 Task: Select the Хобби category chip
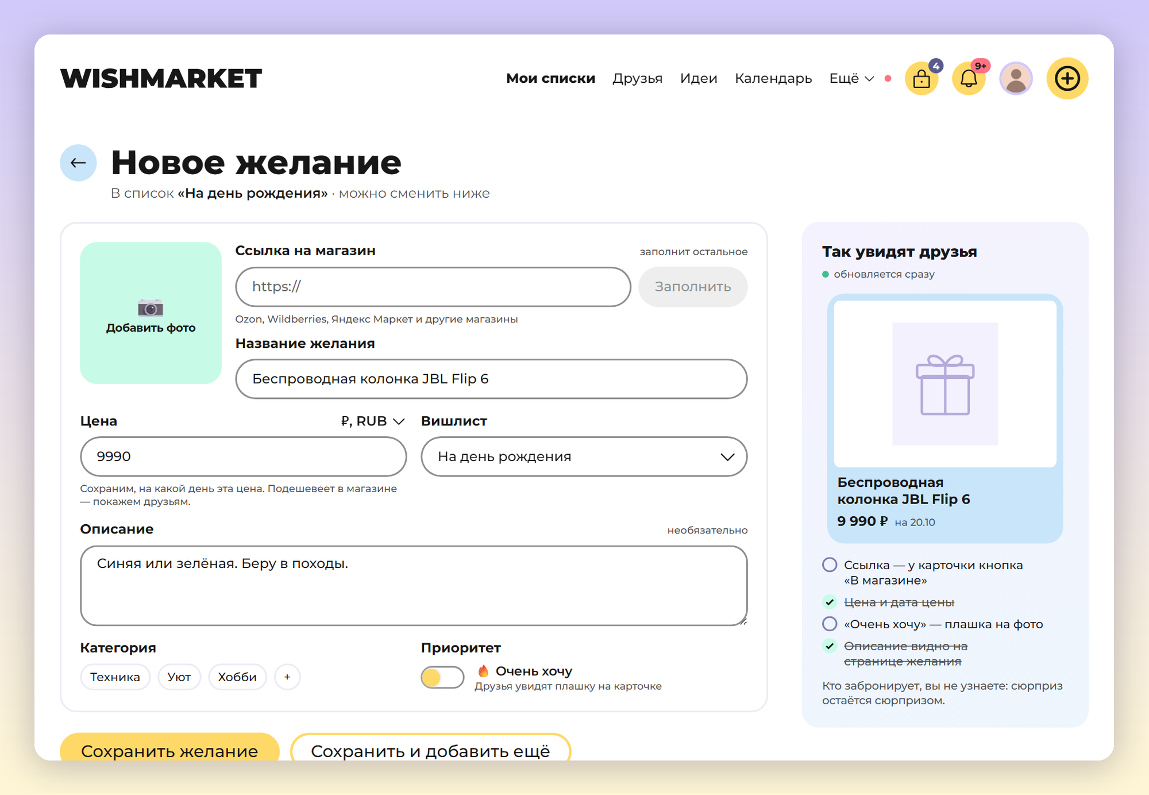237,677
